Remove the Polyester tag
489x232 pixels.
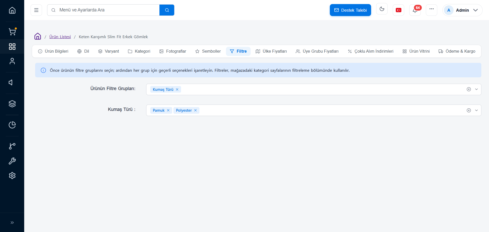[x=195, y=110]
